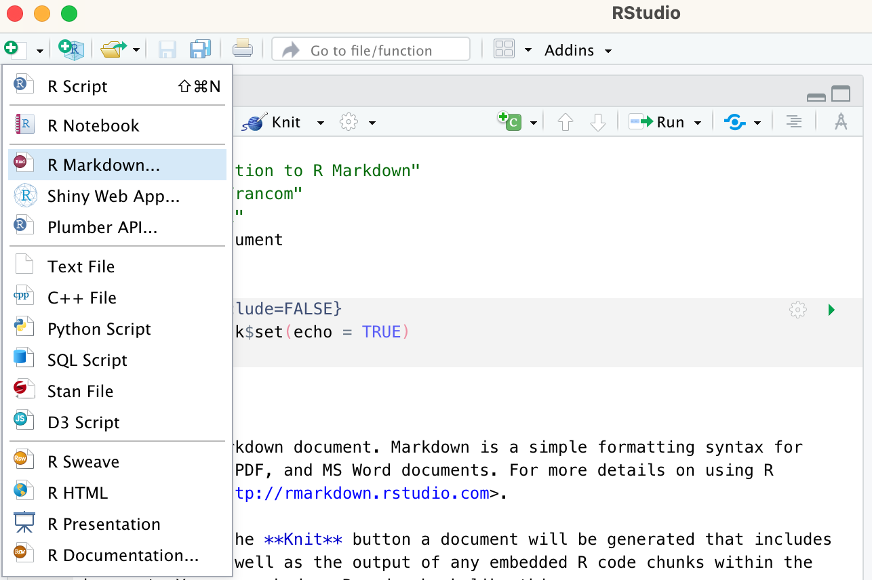This screenshot has width=872, height=580.
Task: Choose D3 Script from the menu
Action: [x=117, y=422]
